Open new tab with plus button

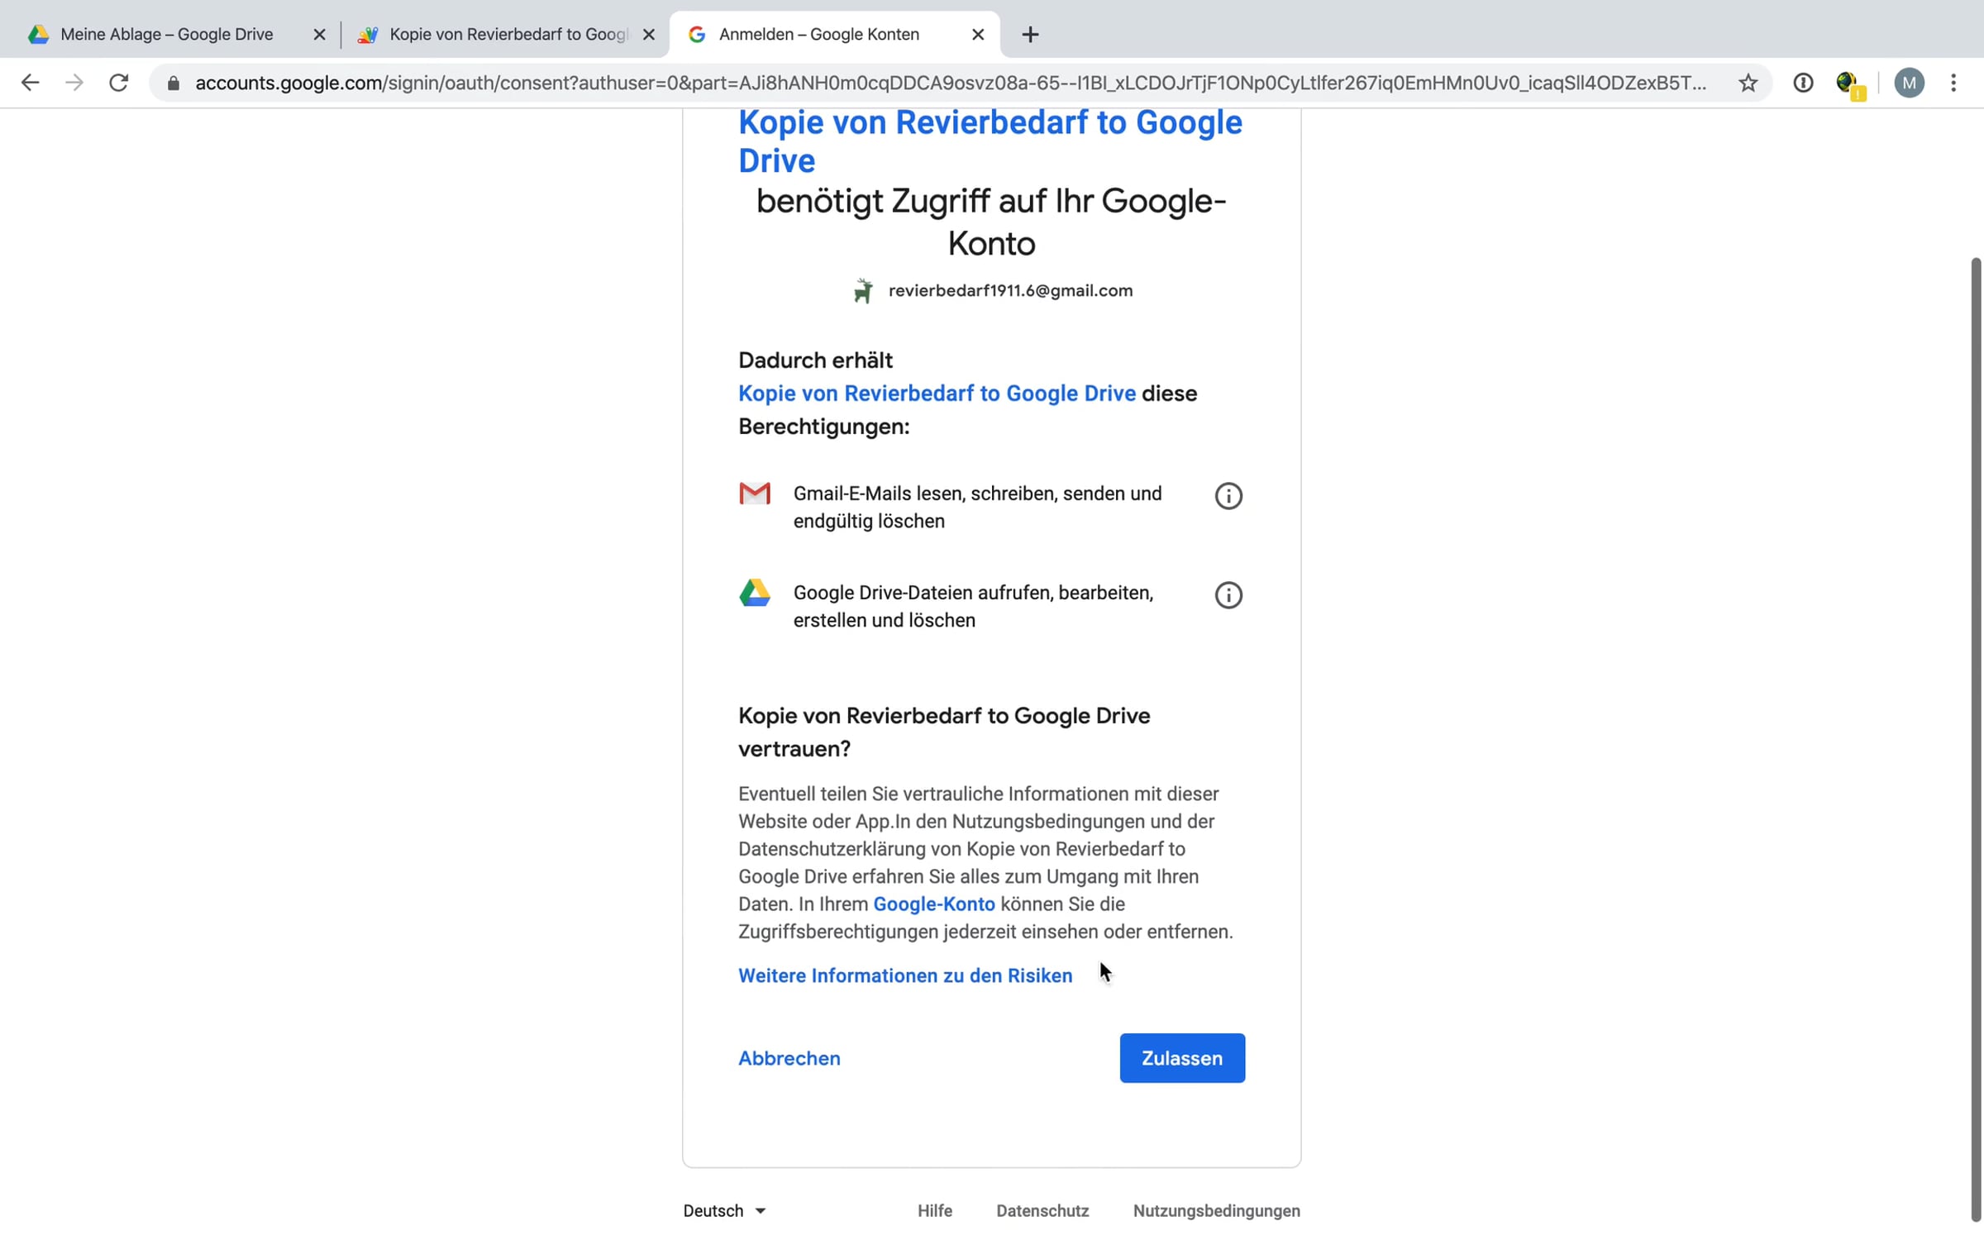coord(1029,35)
